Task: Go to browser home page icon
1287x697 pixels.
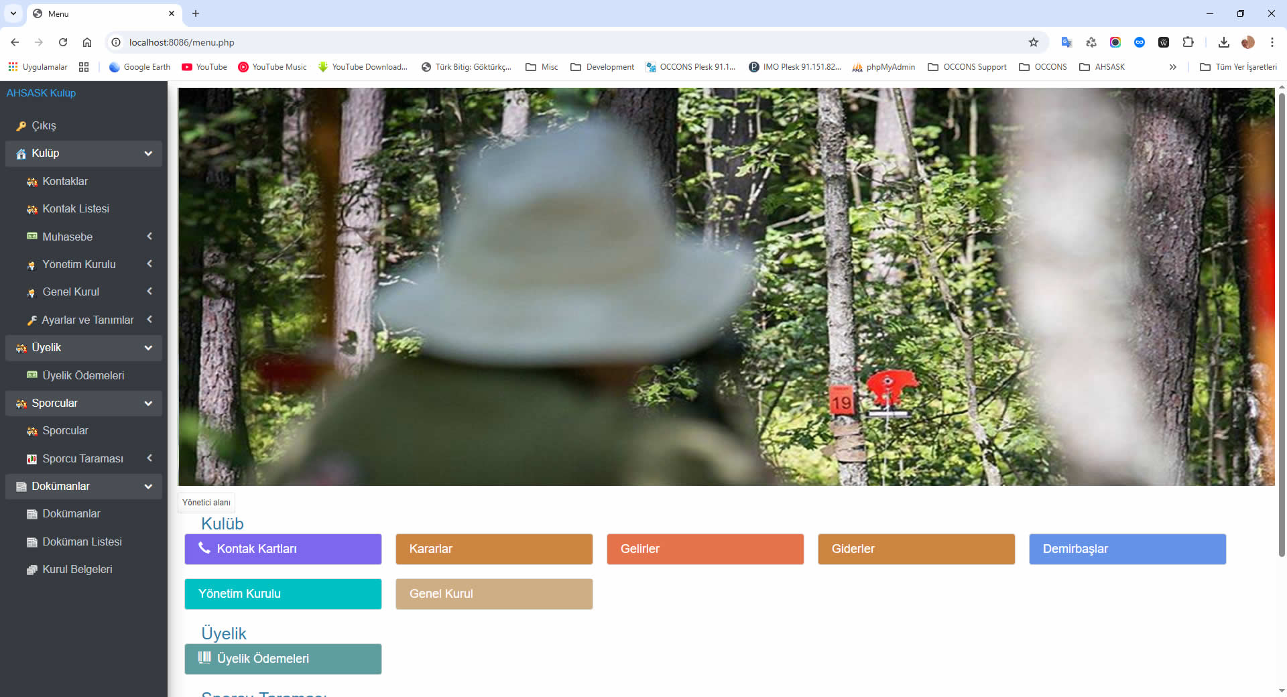Action: 87,42
